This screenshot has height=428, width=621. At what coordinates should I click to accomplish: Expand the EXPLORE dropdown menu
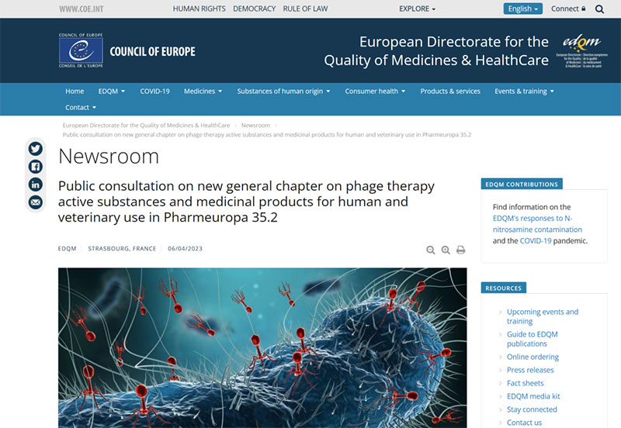coord(417,9)
